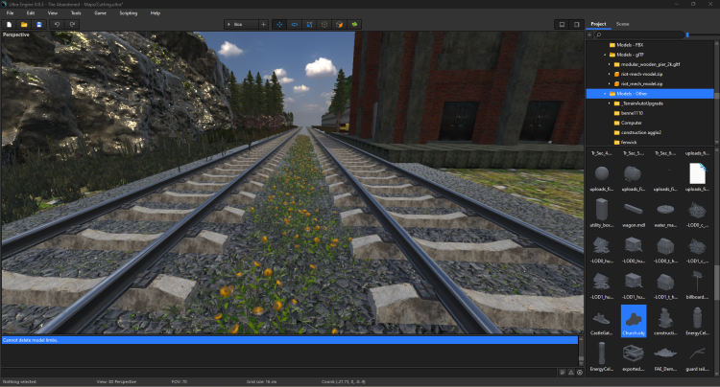The height and width of the screenshot is (387, 720).
Task: Select the Church.obj asset thumbnail
Action: (634, 321)
